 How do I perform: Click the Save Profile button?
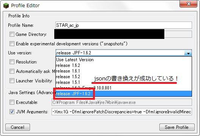click(177, 127)
